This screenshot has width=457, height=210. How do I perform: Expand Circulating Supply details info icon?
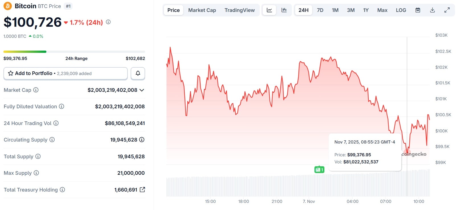click(x=142, y=140)
